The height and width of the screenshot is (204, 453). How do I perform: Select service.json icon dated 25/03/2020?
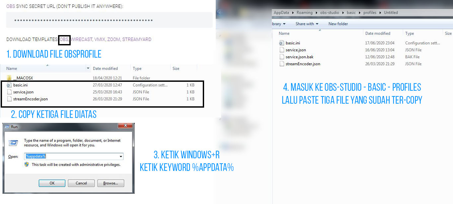9,92
